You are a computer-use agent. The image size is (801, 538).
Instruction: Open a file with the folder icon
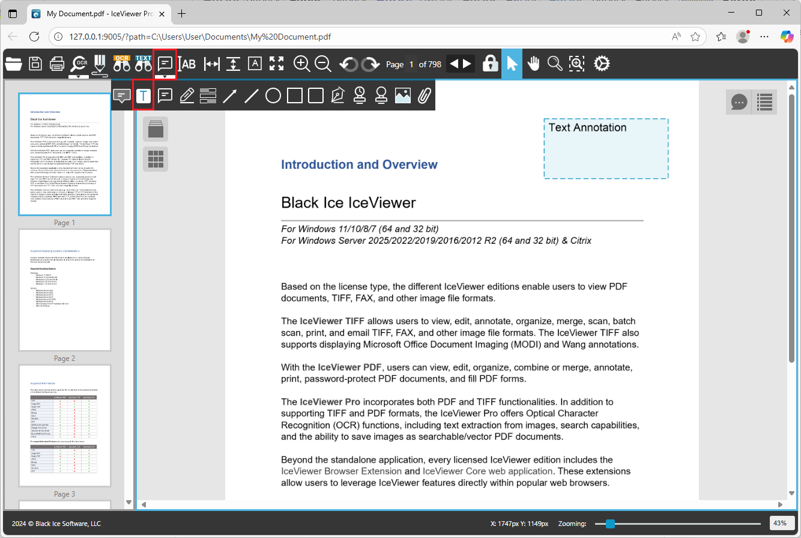(13, 64)
